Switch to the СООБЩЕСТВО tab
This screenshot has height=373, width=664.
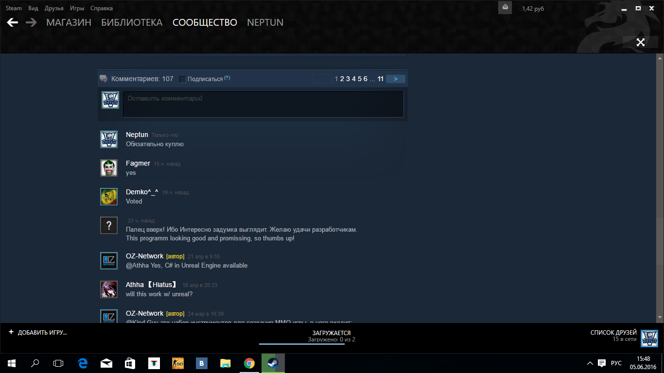(x=205, y=22)
